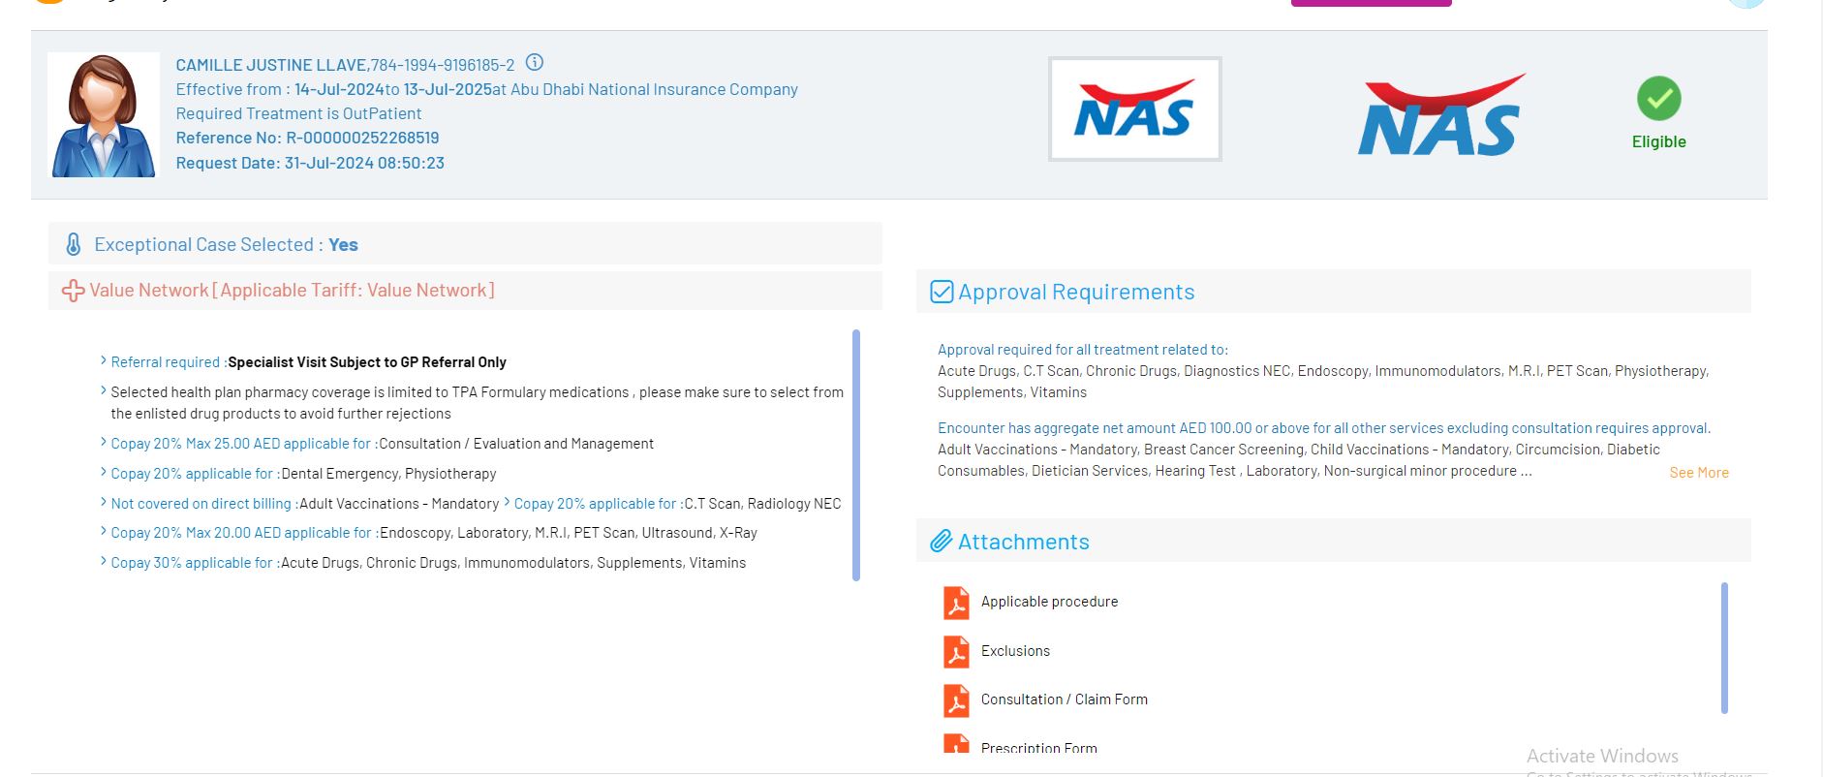Viewport: 1823px width, 777px height.
Task: Click the Not covered on direct billing label
Action: click(204, 504)
